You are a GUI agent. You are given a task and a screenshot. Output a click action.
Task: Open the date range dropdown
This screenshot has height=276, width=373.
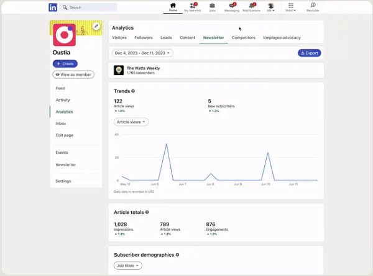click(142, 53)
